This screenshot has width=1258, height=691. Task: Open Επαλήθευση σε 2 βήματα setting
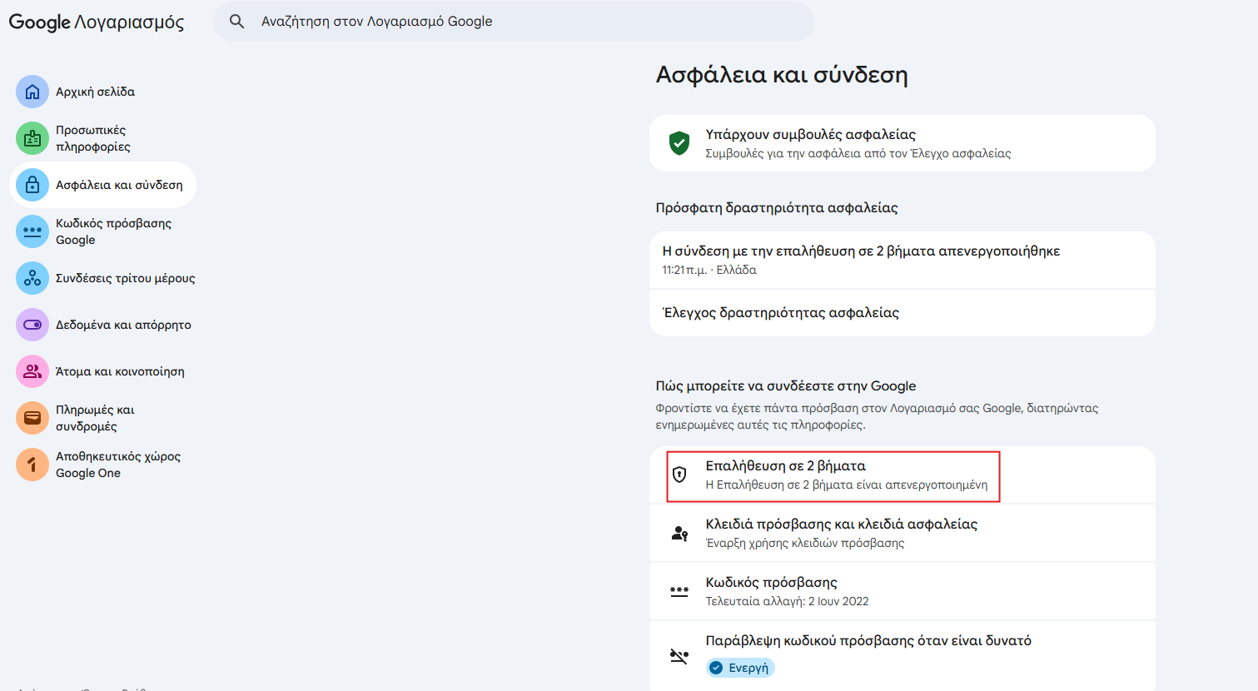click(x=833, y=475)
